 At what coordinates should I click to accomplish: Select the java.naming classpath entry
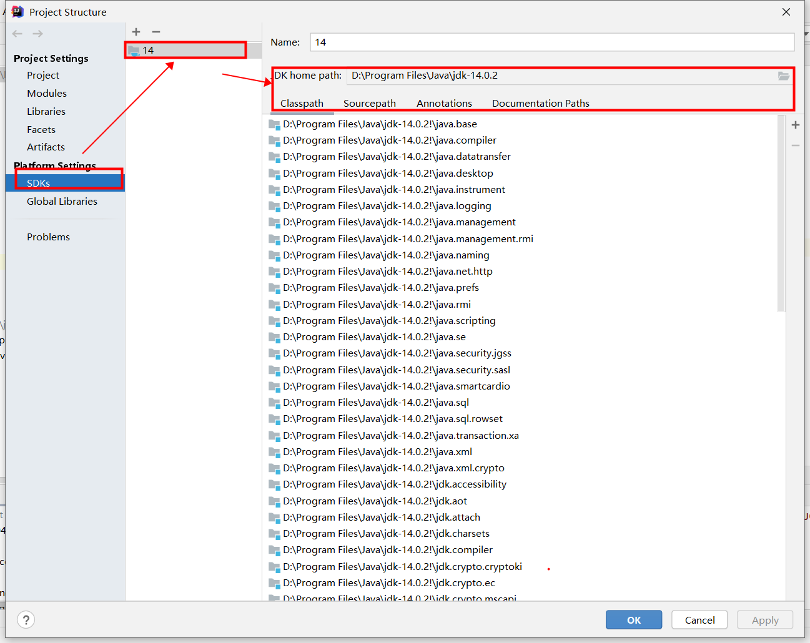[379, 255]
